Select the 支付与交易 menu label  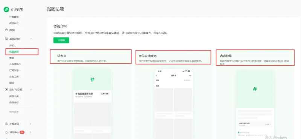[x=16, y=90]
